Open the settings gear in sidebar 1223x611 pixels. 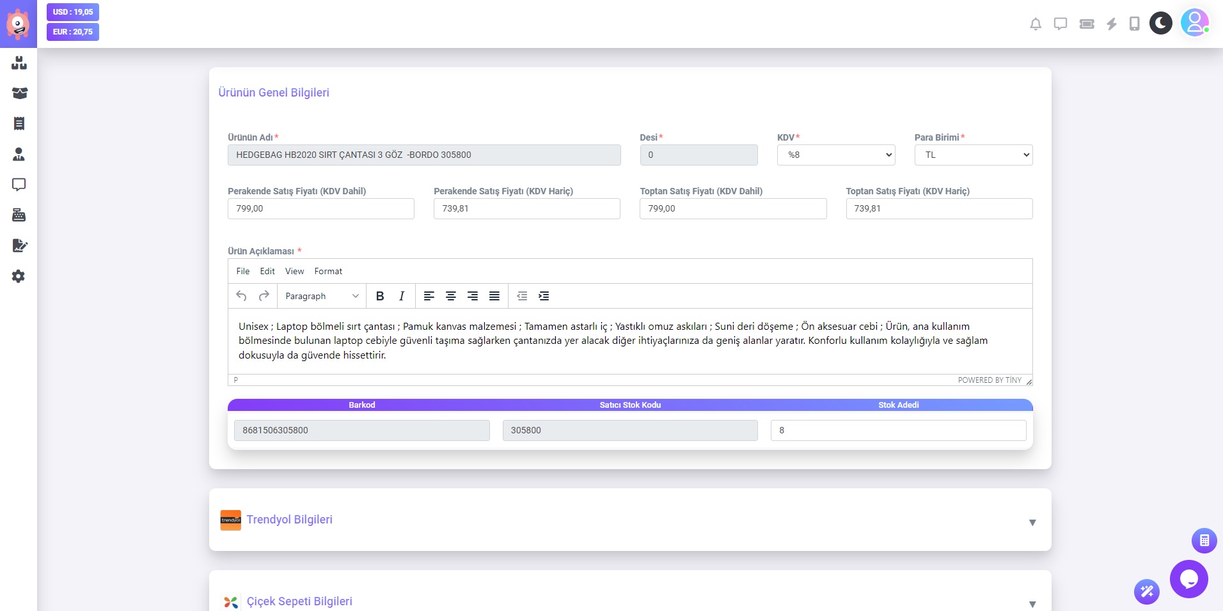19,276
